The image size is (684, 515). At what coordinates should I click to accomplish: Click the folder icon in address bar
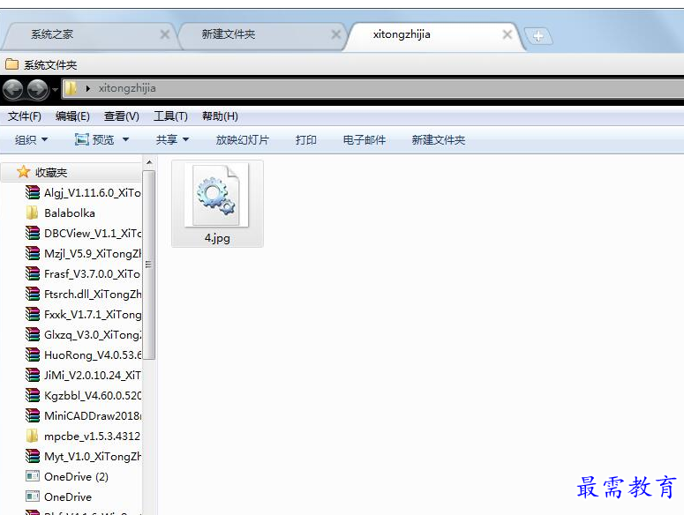pos(71,88)
